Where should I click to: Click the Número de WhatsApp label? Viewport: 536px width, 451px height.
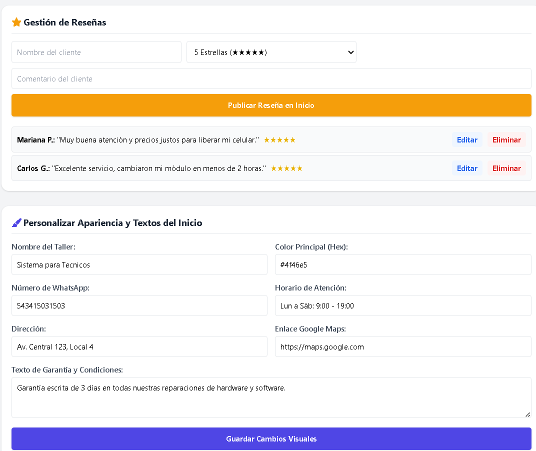click(50, 288)
